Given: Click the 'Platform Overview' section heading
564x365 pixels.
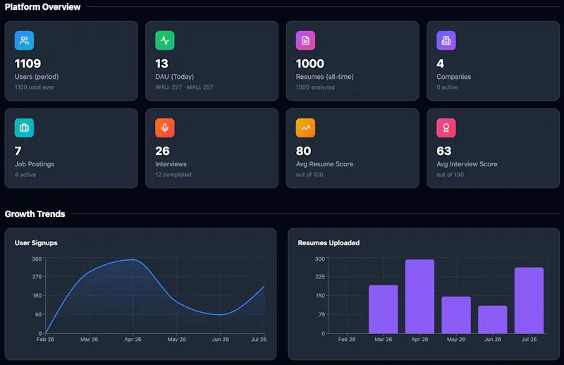Looking at the screenshot, I should coord(42,7).
